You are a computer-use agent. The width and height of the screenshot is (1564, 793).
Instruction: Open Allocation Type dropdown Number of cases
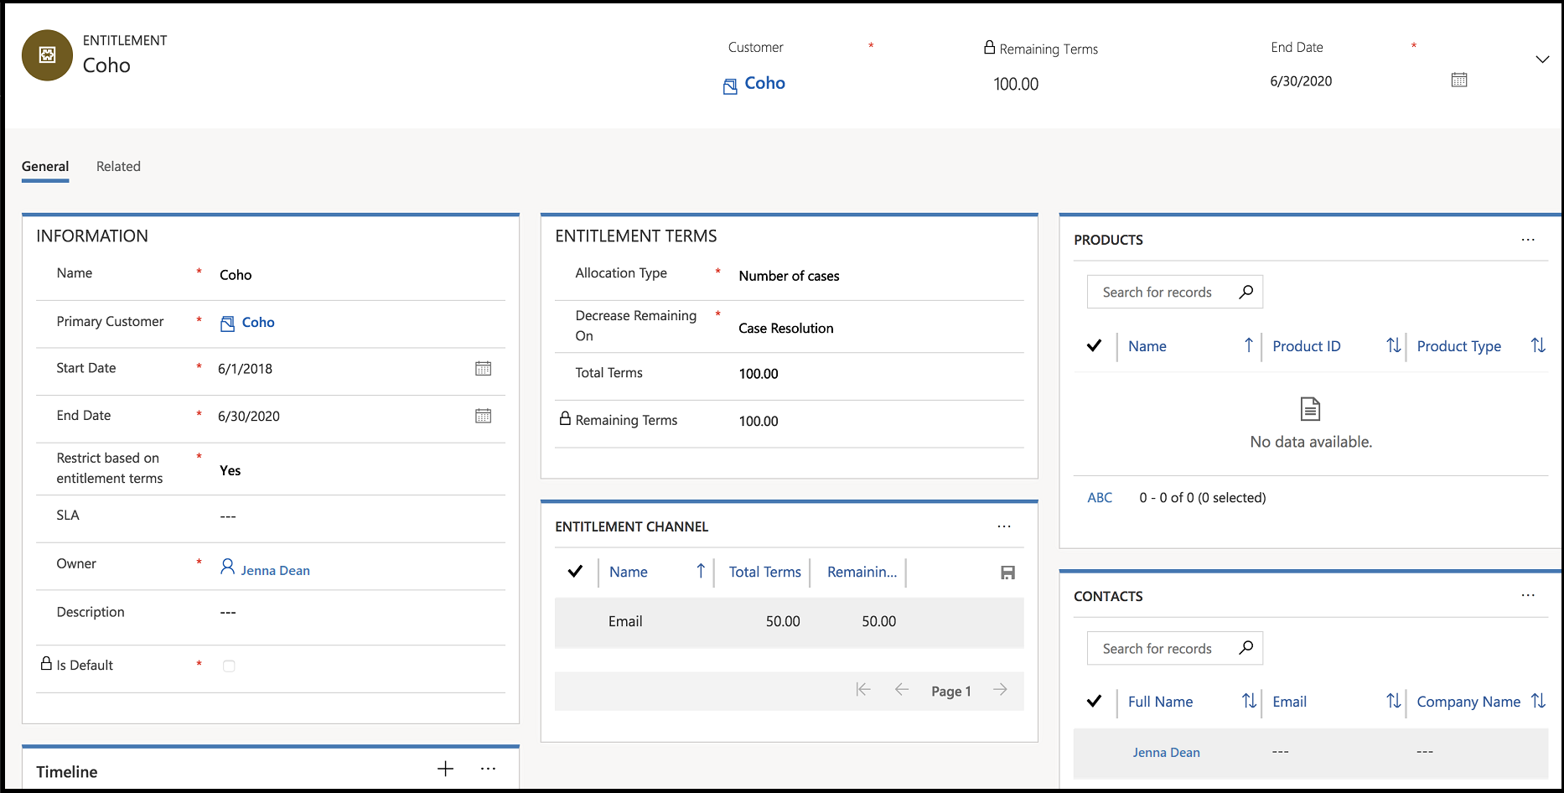click(789, 276)
